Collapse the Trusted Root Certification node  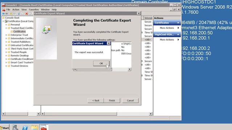click(6, 28)
